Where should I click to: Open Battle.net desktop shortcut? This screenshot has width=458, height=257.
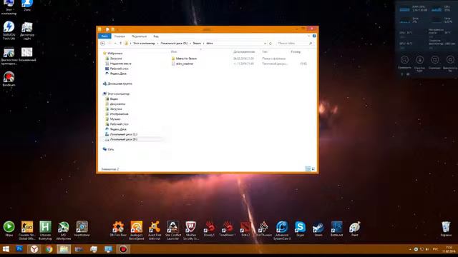pyautogui.click(x=336, y=228)
